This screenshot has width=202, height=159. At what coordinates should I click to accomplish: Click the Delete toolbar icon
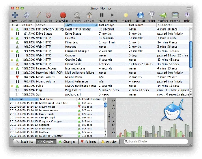click(48, 15)
